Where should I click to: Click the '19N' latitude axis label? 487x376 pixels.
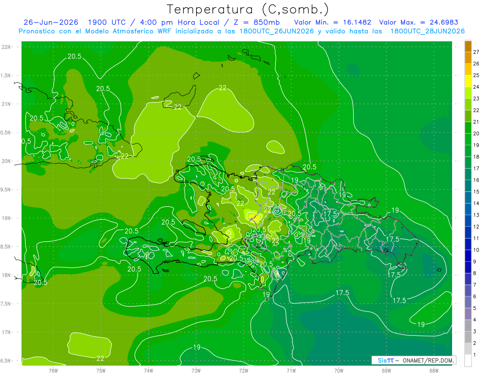(x=6, y=218)
